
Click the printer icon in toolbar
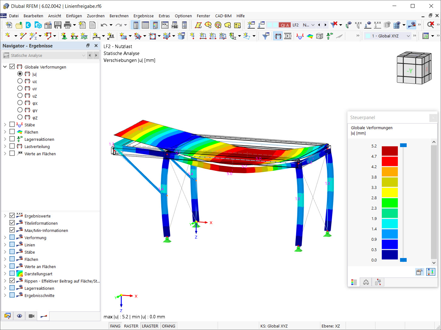pyautogui.click(x=67, y=25)
